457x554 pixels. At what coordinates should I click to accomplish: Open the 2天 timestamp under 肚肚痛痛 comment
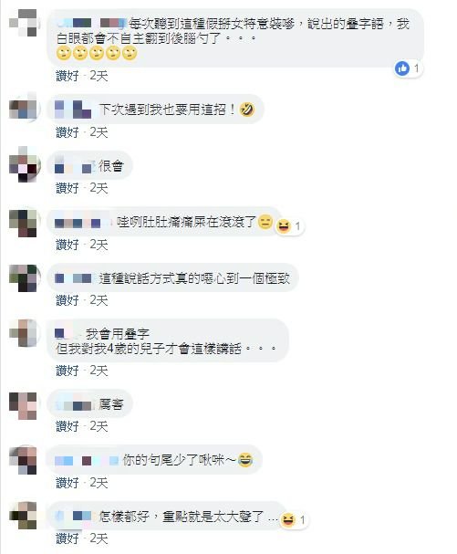[99, 245]
